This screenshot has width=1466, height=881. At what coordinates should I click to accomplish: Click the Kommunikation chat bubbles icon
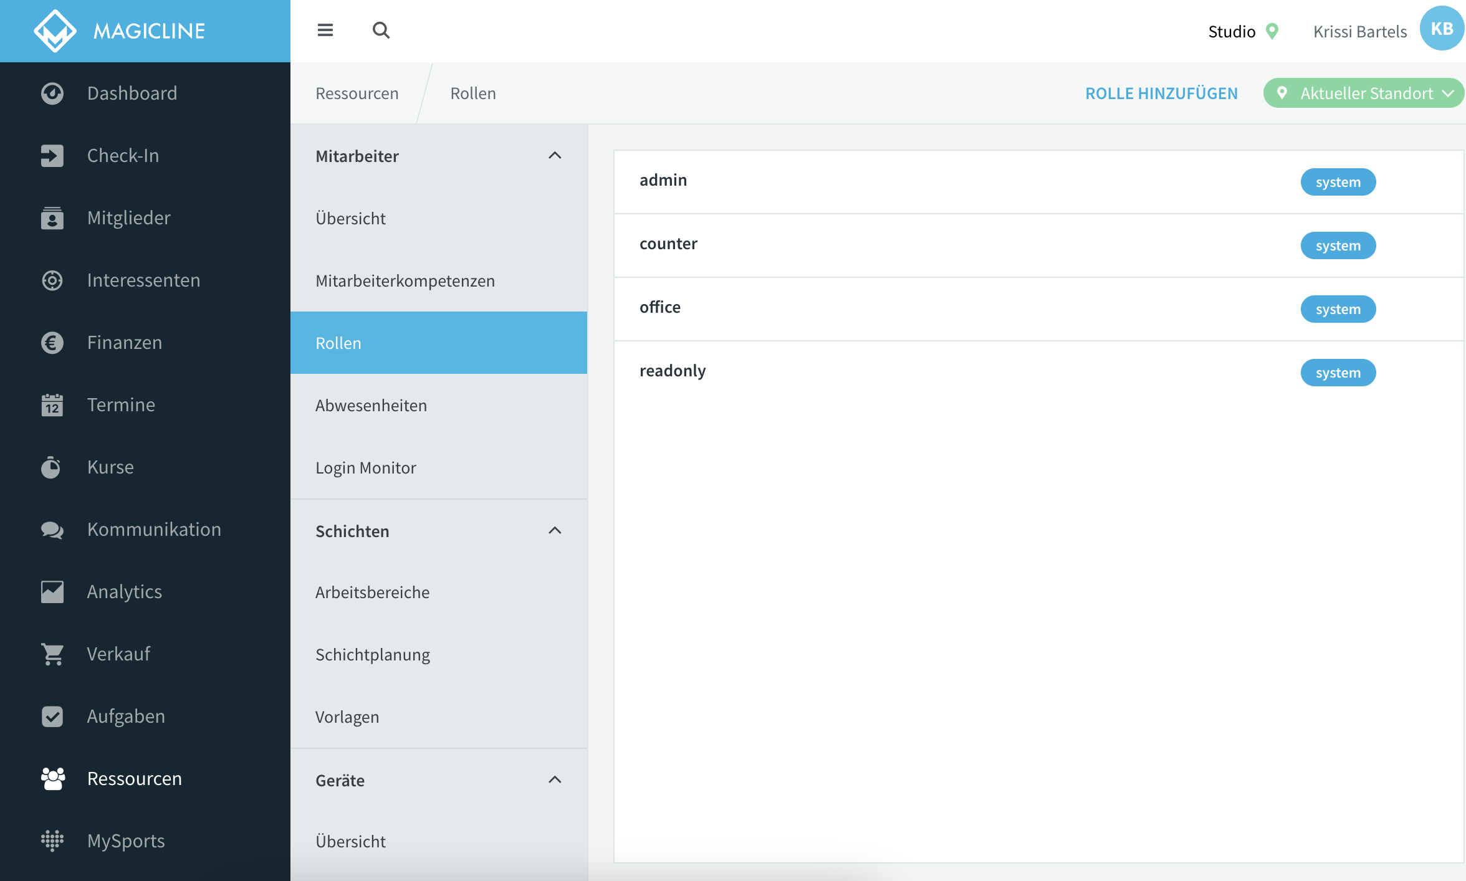(x=52, y=530)
